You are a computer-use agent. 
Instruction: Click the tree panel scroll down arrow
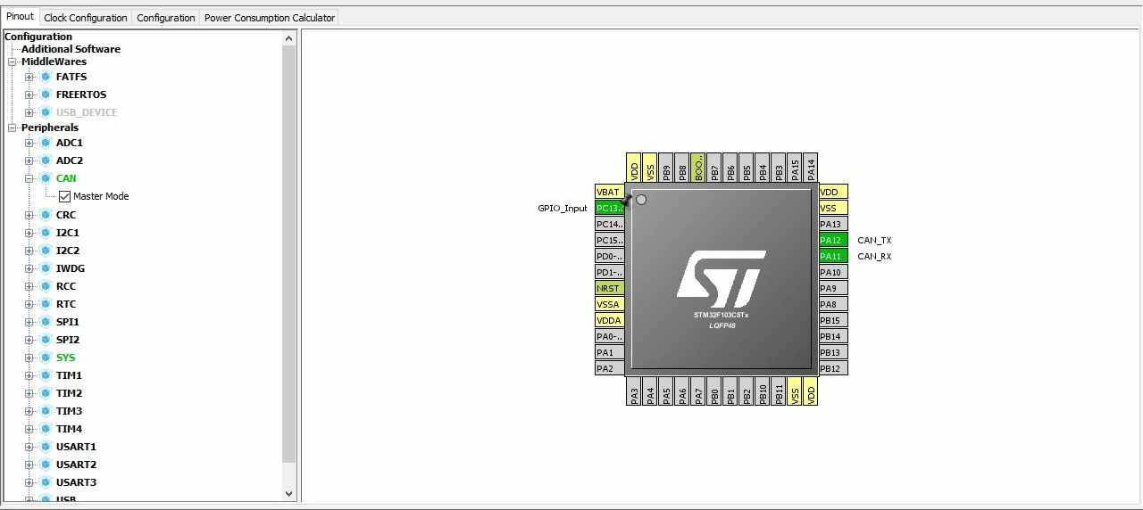click(288, 493)
